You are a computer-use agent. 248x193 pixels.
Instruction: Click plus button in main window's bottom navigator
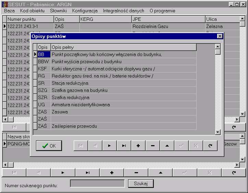(x=112, y=173)
